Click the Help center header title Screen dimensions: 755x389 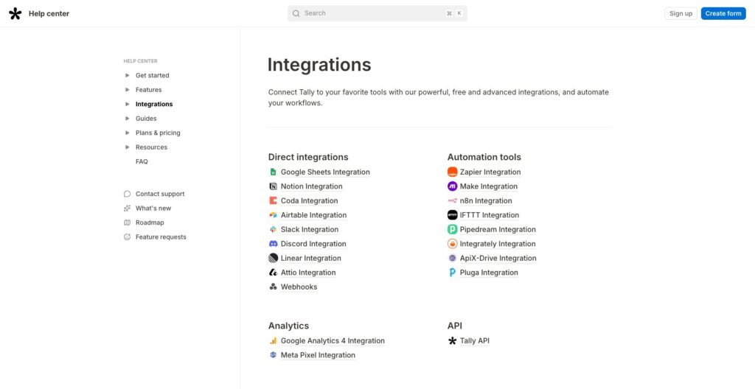pyautogui.click(x=49, y=13)
